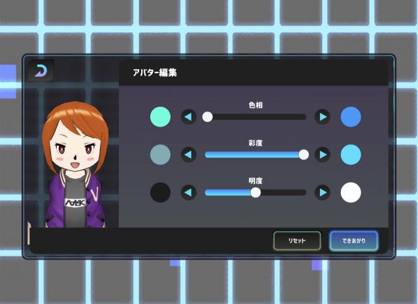The height and width of the screenshot is (304, 418).
Task: Click the 彩度 saturation slider handle
Action: [304, 155]
